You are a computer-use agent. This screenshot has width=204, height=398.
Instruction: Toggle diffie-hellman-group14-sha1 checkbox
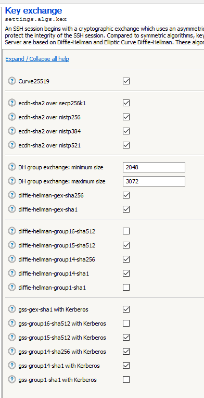pyautogui.click(x=126, y=273)
